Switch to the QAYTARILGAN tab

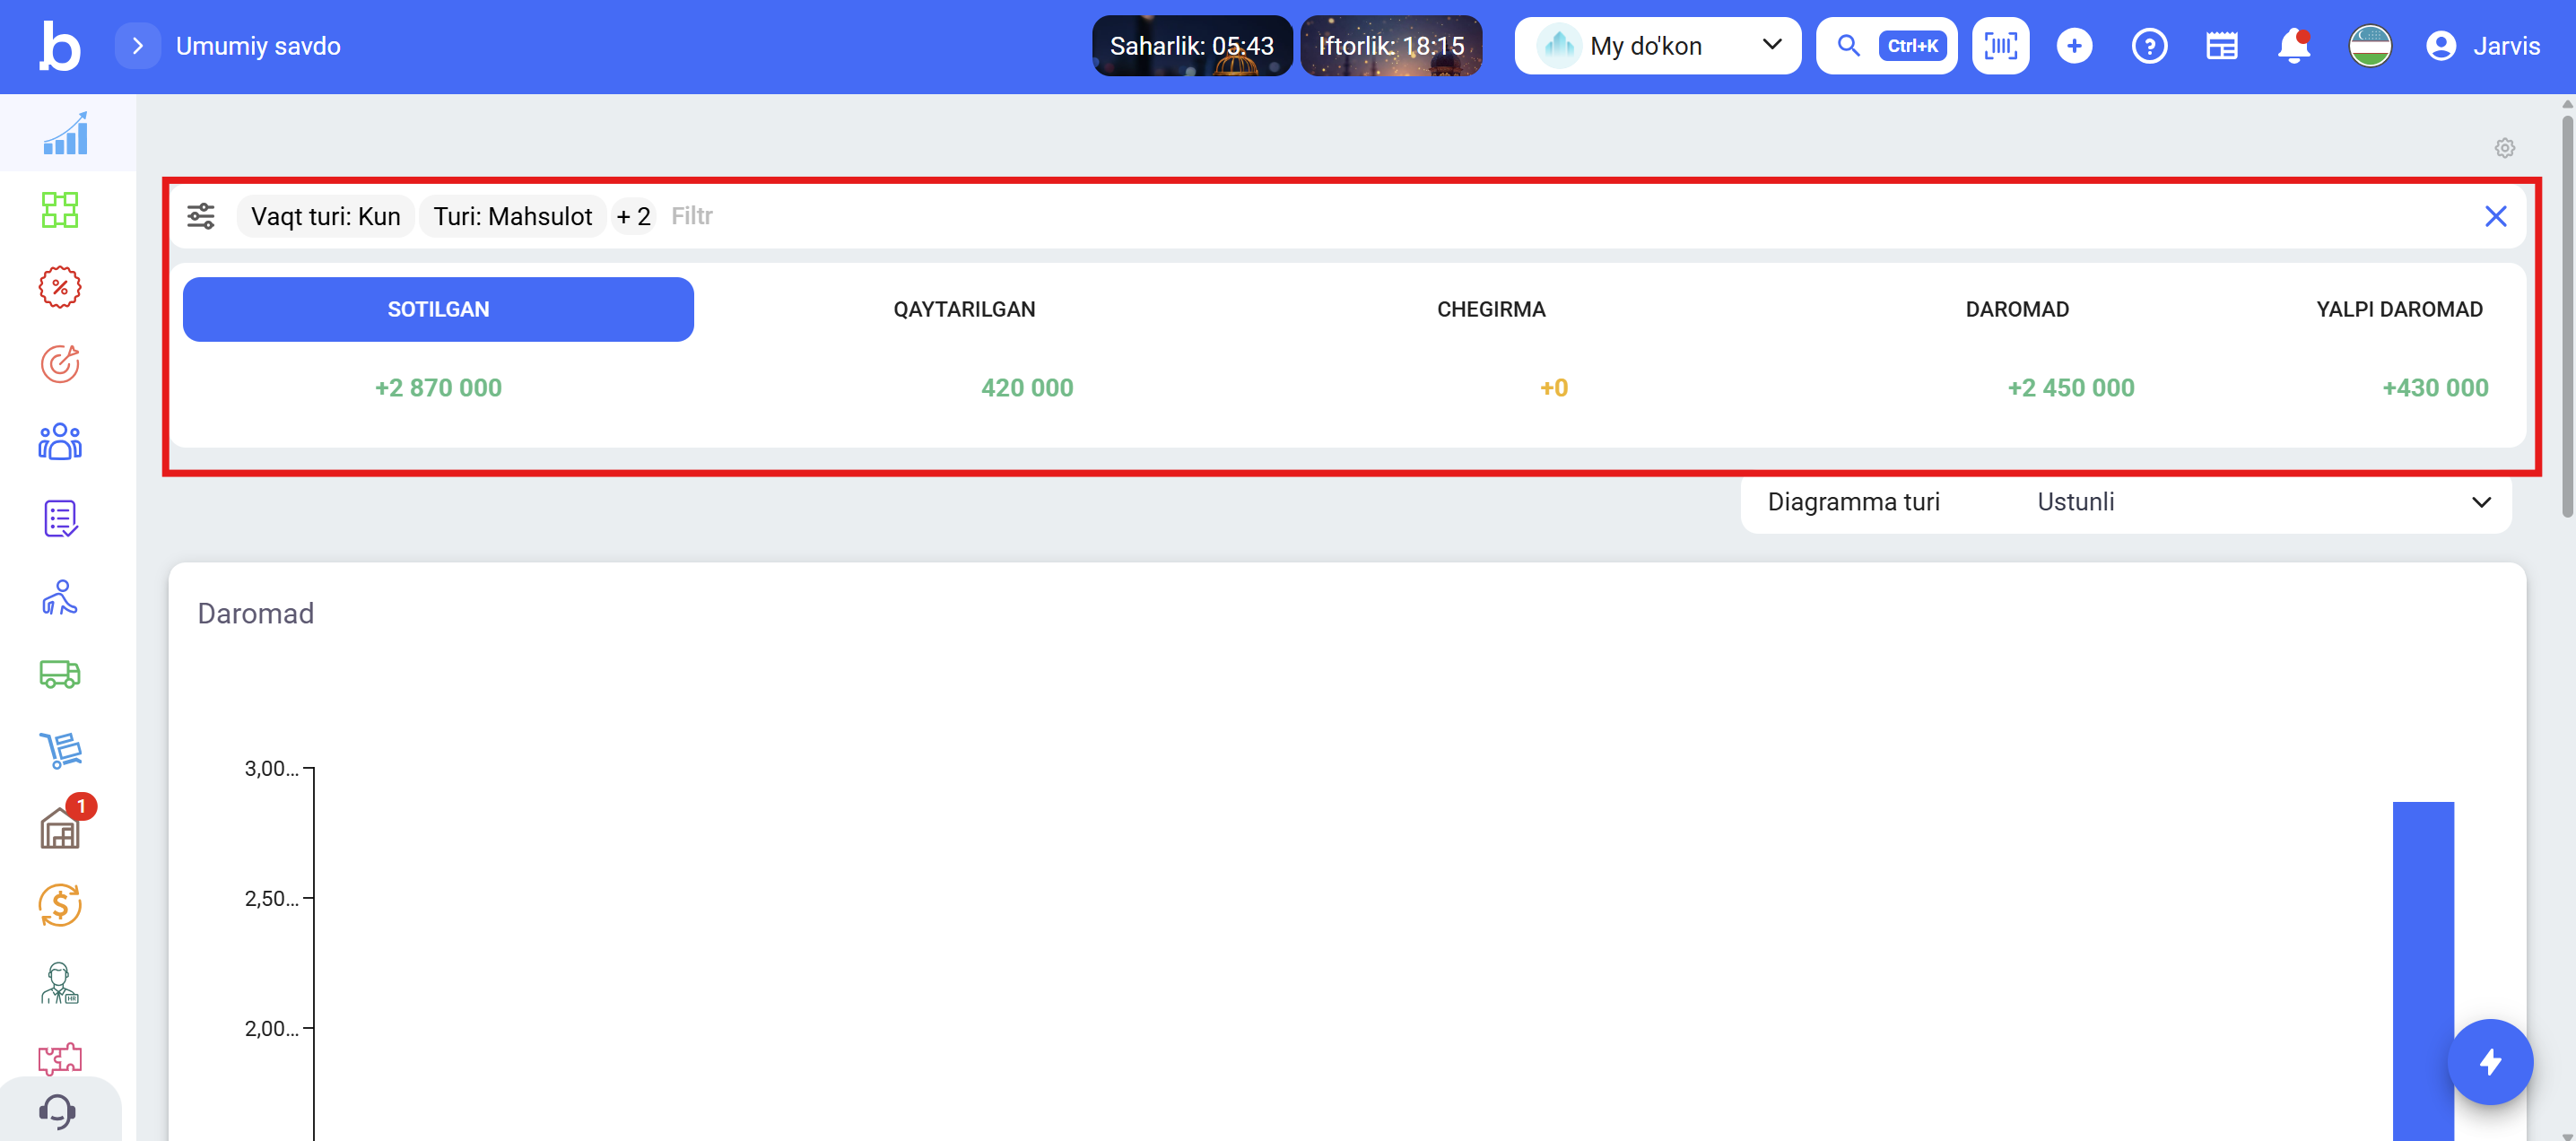pos(964,310)
